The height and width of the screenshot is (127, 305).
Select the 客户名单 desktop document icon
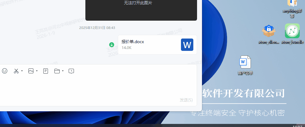pyautogui.click(x=245, y=65)
